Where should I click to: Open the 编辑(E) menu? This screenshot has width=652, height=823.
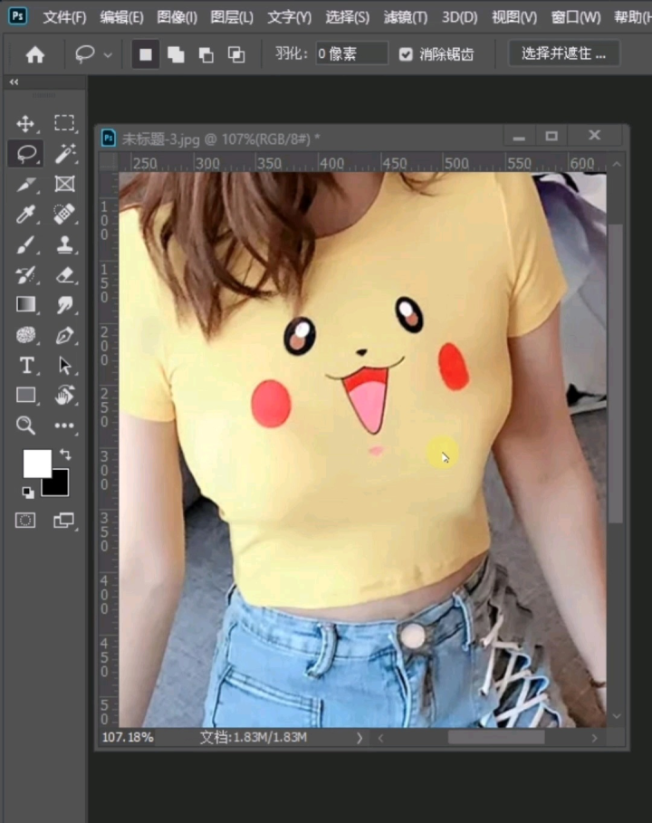click(121, 17)
